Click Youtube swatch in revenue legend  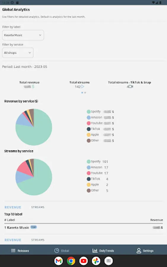coord(88,123)
